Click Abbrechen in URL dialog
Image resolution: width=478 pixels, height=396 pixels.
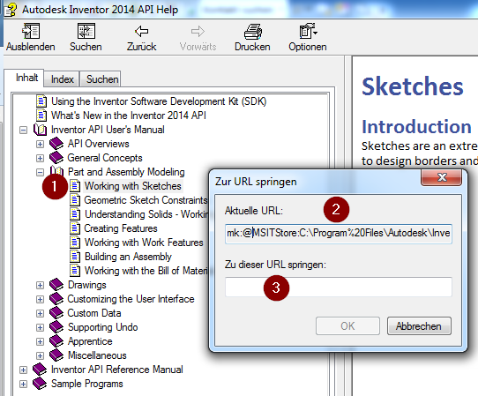419,326
